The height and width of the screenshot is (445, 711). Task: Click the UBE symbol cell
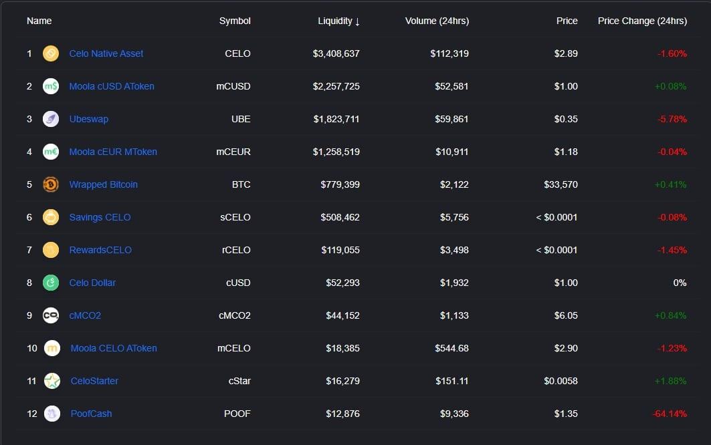241,119
